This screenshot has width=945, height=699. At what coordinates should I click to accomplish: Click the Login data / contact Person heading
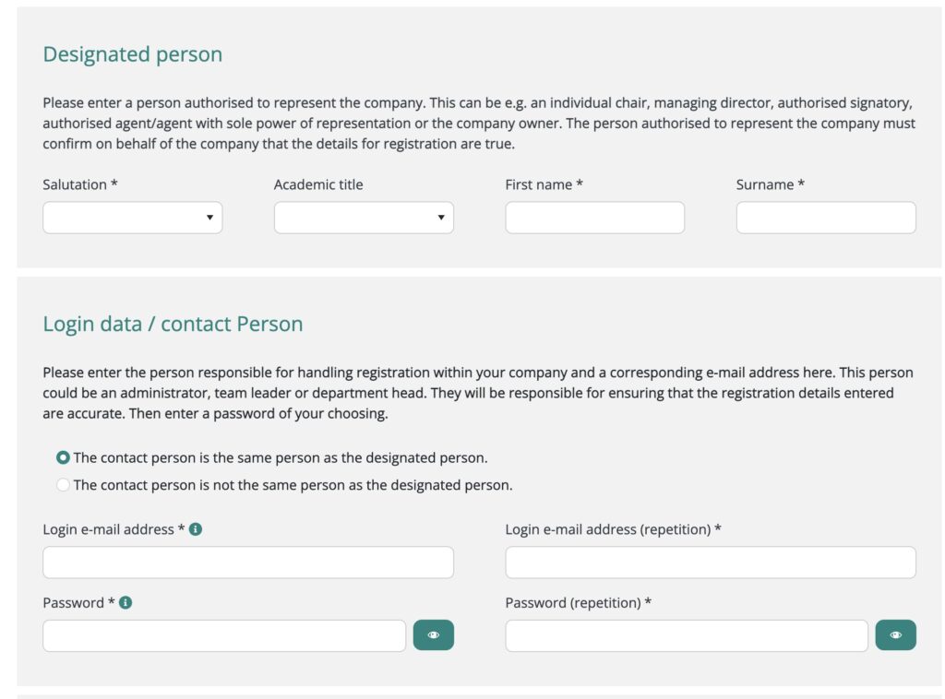(x=173, y=324)
